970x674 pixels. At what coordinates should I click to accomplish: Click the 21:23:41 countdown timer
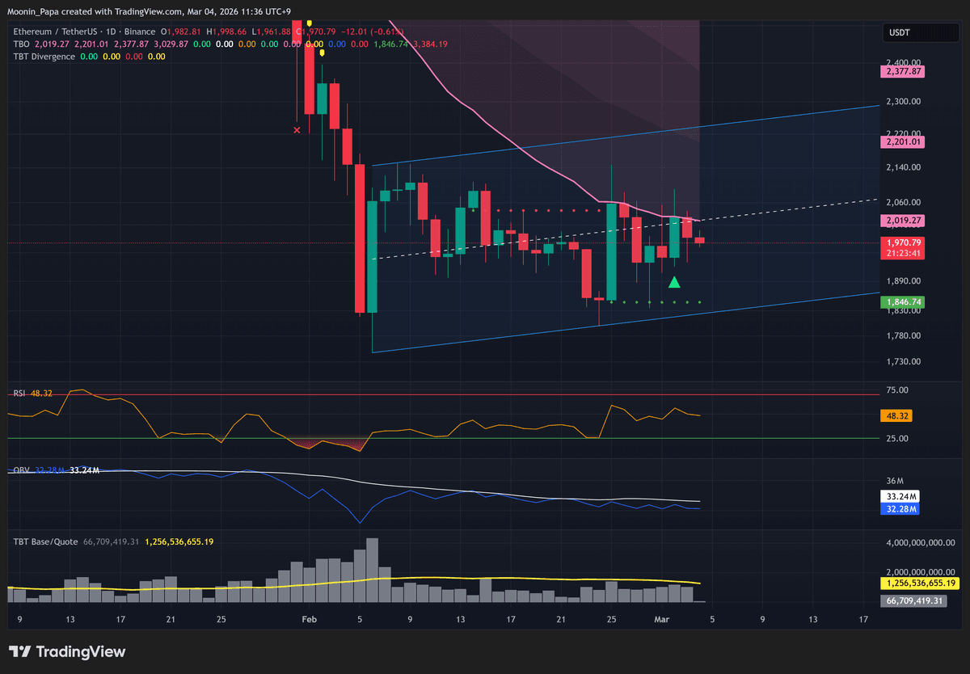click(901, 253)
